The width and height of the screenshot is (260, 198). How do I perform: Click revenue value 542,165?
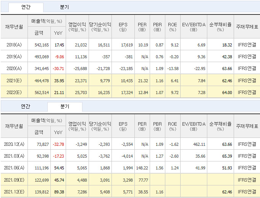(42, 45)
